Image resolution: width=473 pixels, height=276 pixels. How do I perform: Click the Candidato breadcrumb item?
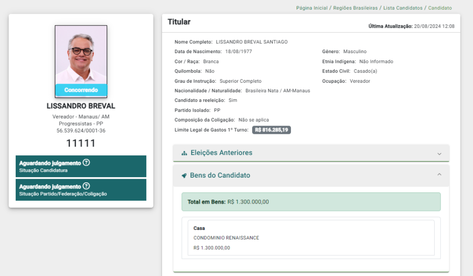point(440,8)
